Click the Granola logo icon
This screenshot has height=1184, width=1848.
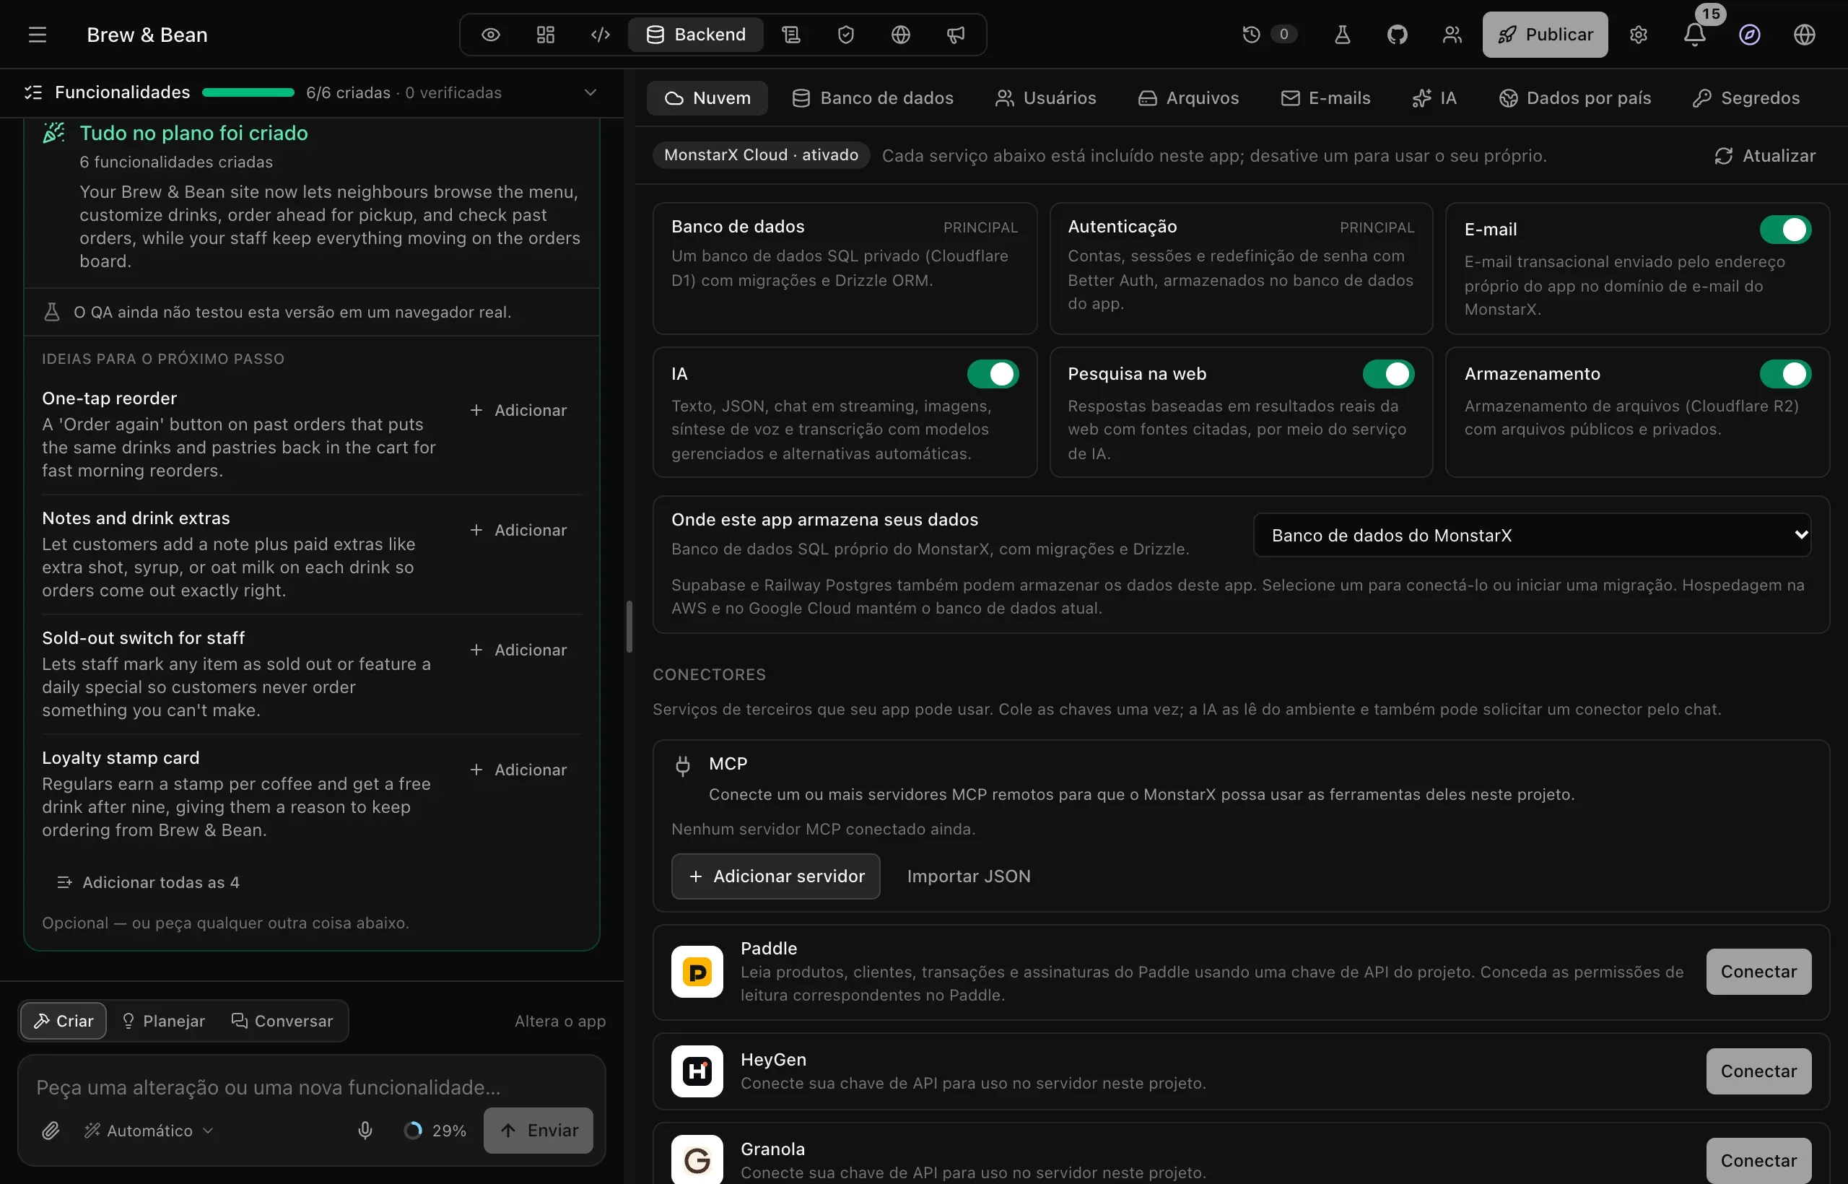697,1159
